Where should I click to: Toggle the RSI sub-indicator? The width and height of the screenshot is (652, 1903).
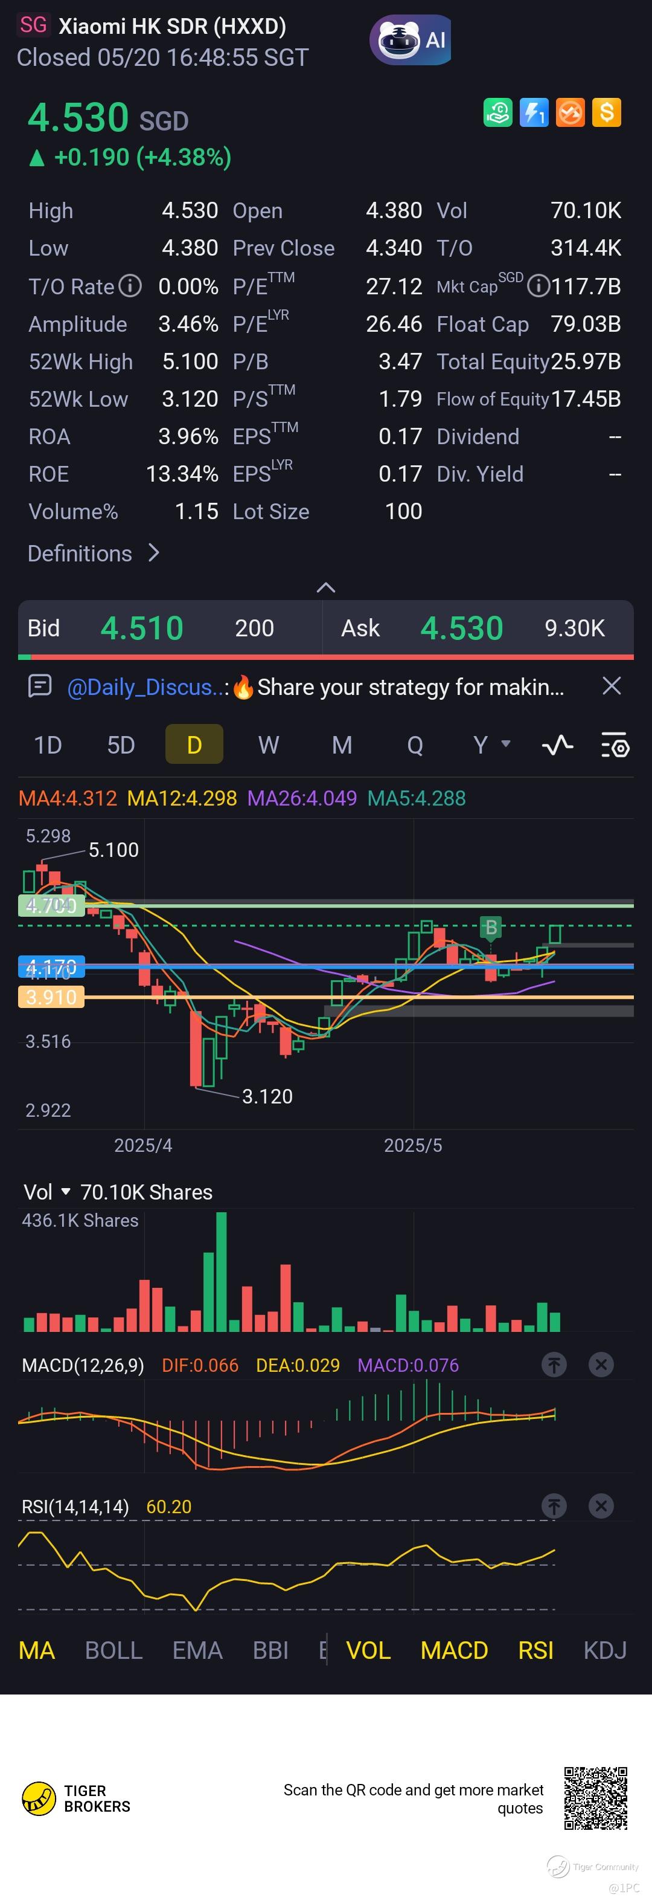(x=535, y=1650)
